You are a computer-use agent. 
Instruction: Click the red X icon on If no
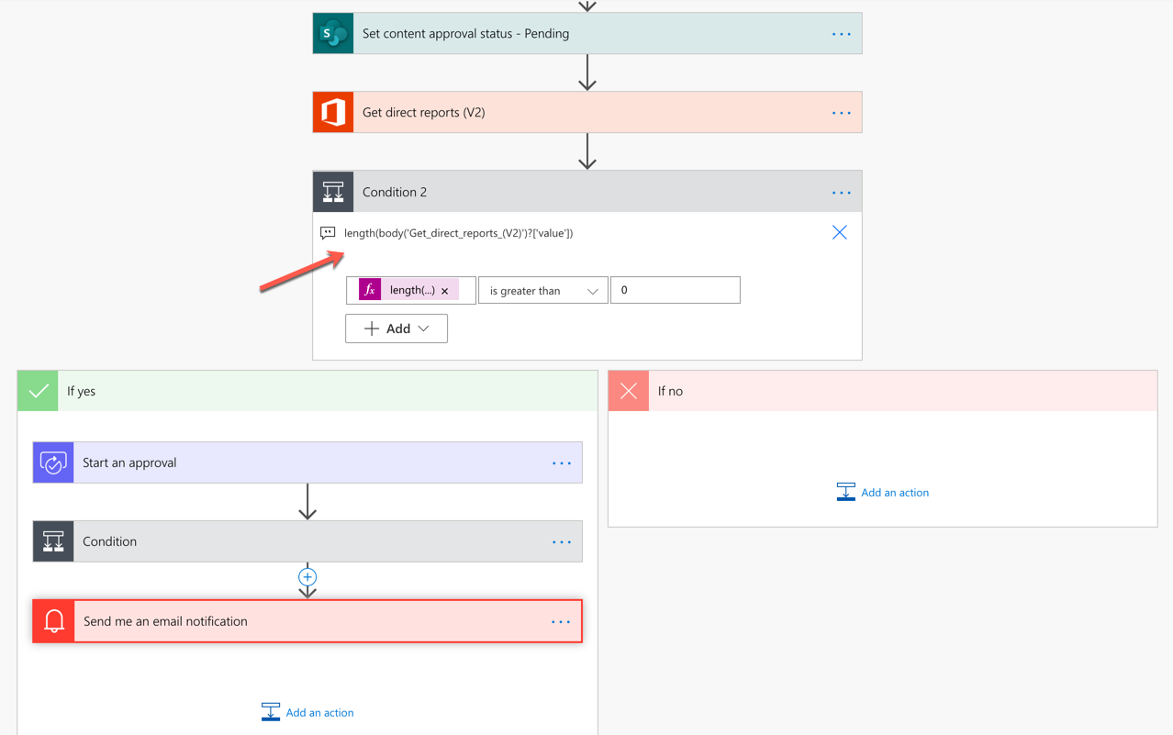click(x=628, y=390)
